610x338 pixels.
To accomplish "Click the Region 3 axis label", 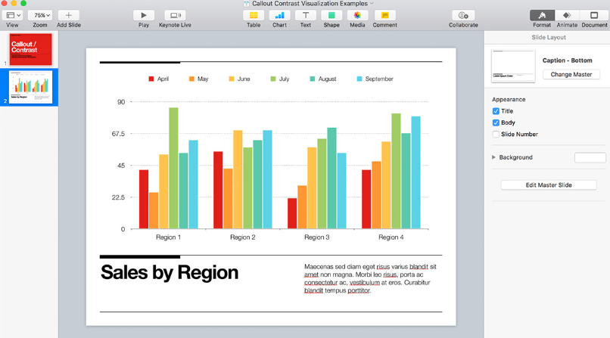I will click(x=316, y=237).
